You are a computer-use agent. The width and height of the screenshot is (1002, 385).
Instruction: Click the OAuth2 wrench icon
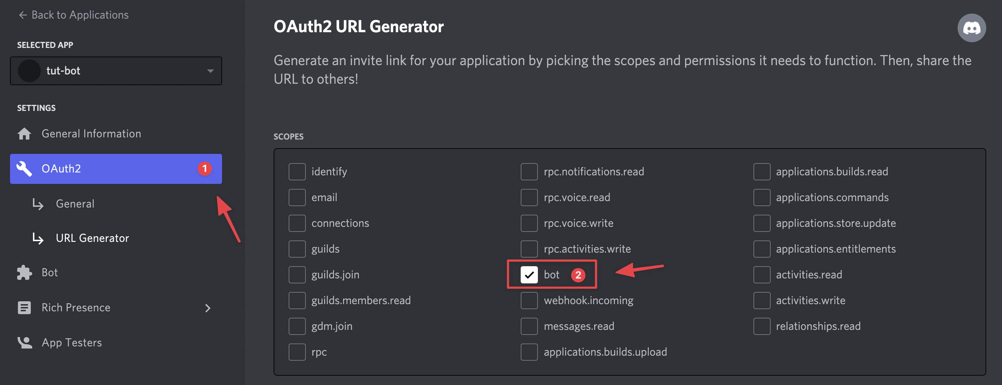point(24,169)
